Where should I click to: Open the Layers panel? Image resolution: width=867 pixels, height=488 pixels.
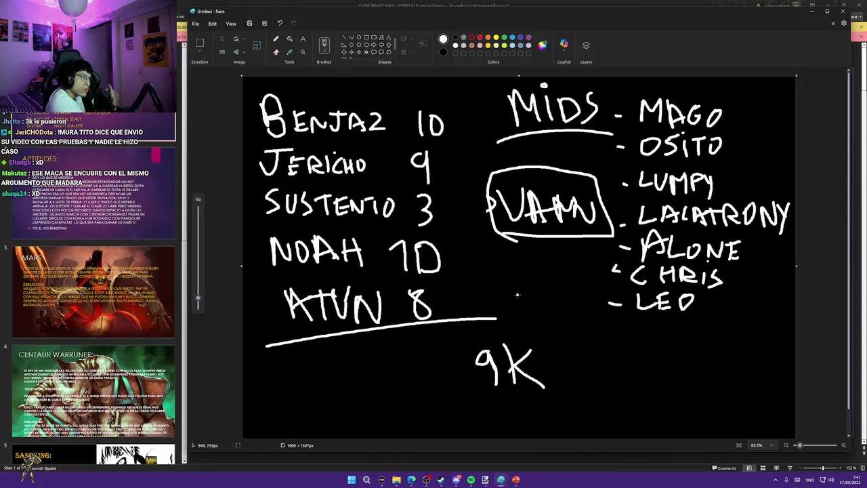[586, 45]
